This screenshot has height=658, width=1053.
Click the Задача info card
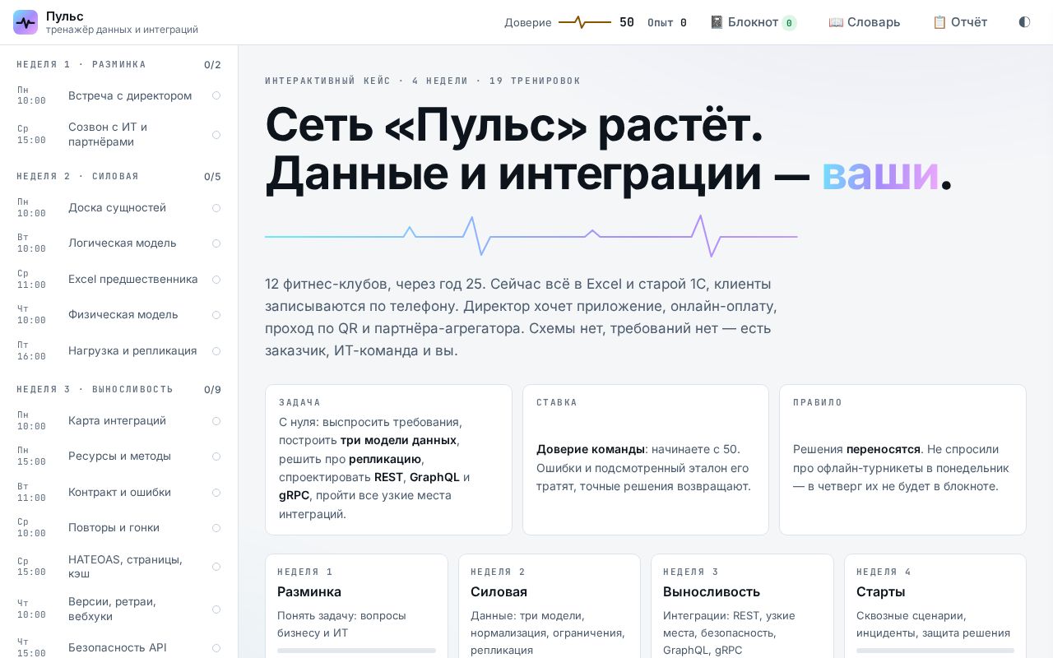pyautogui.click(x=388, y=460)
